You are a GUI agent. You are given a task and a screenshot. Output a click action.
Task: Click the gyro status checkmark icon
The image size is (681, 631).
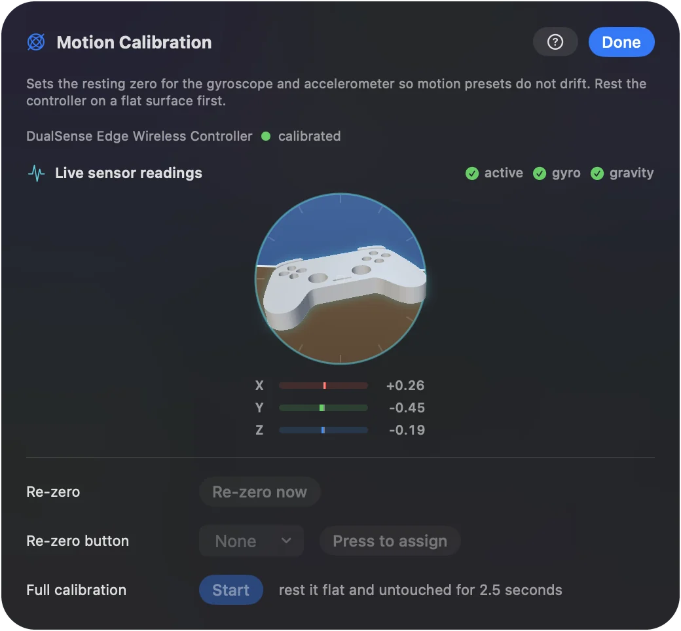(x=540, y=173)
